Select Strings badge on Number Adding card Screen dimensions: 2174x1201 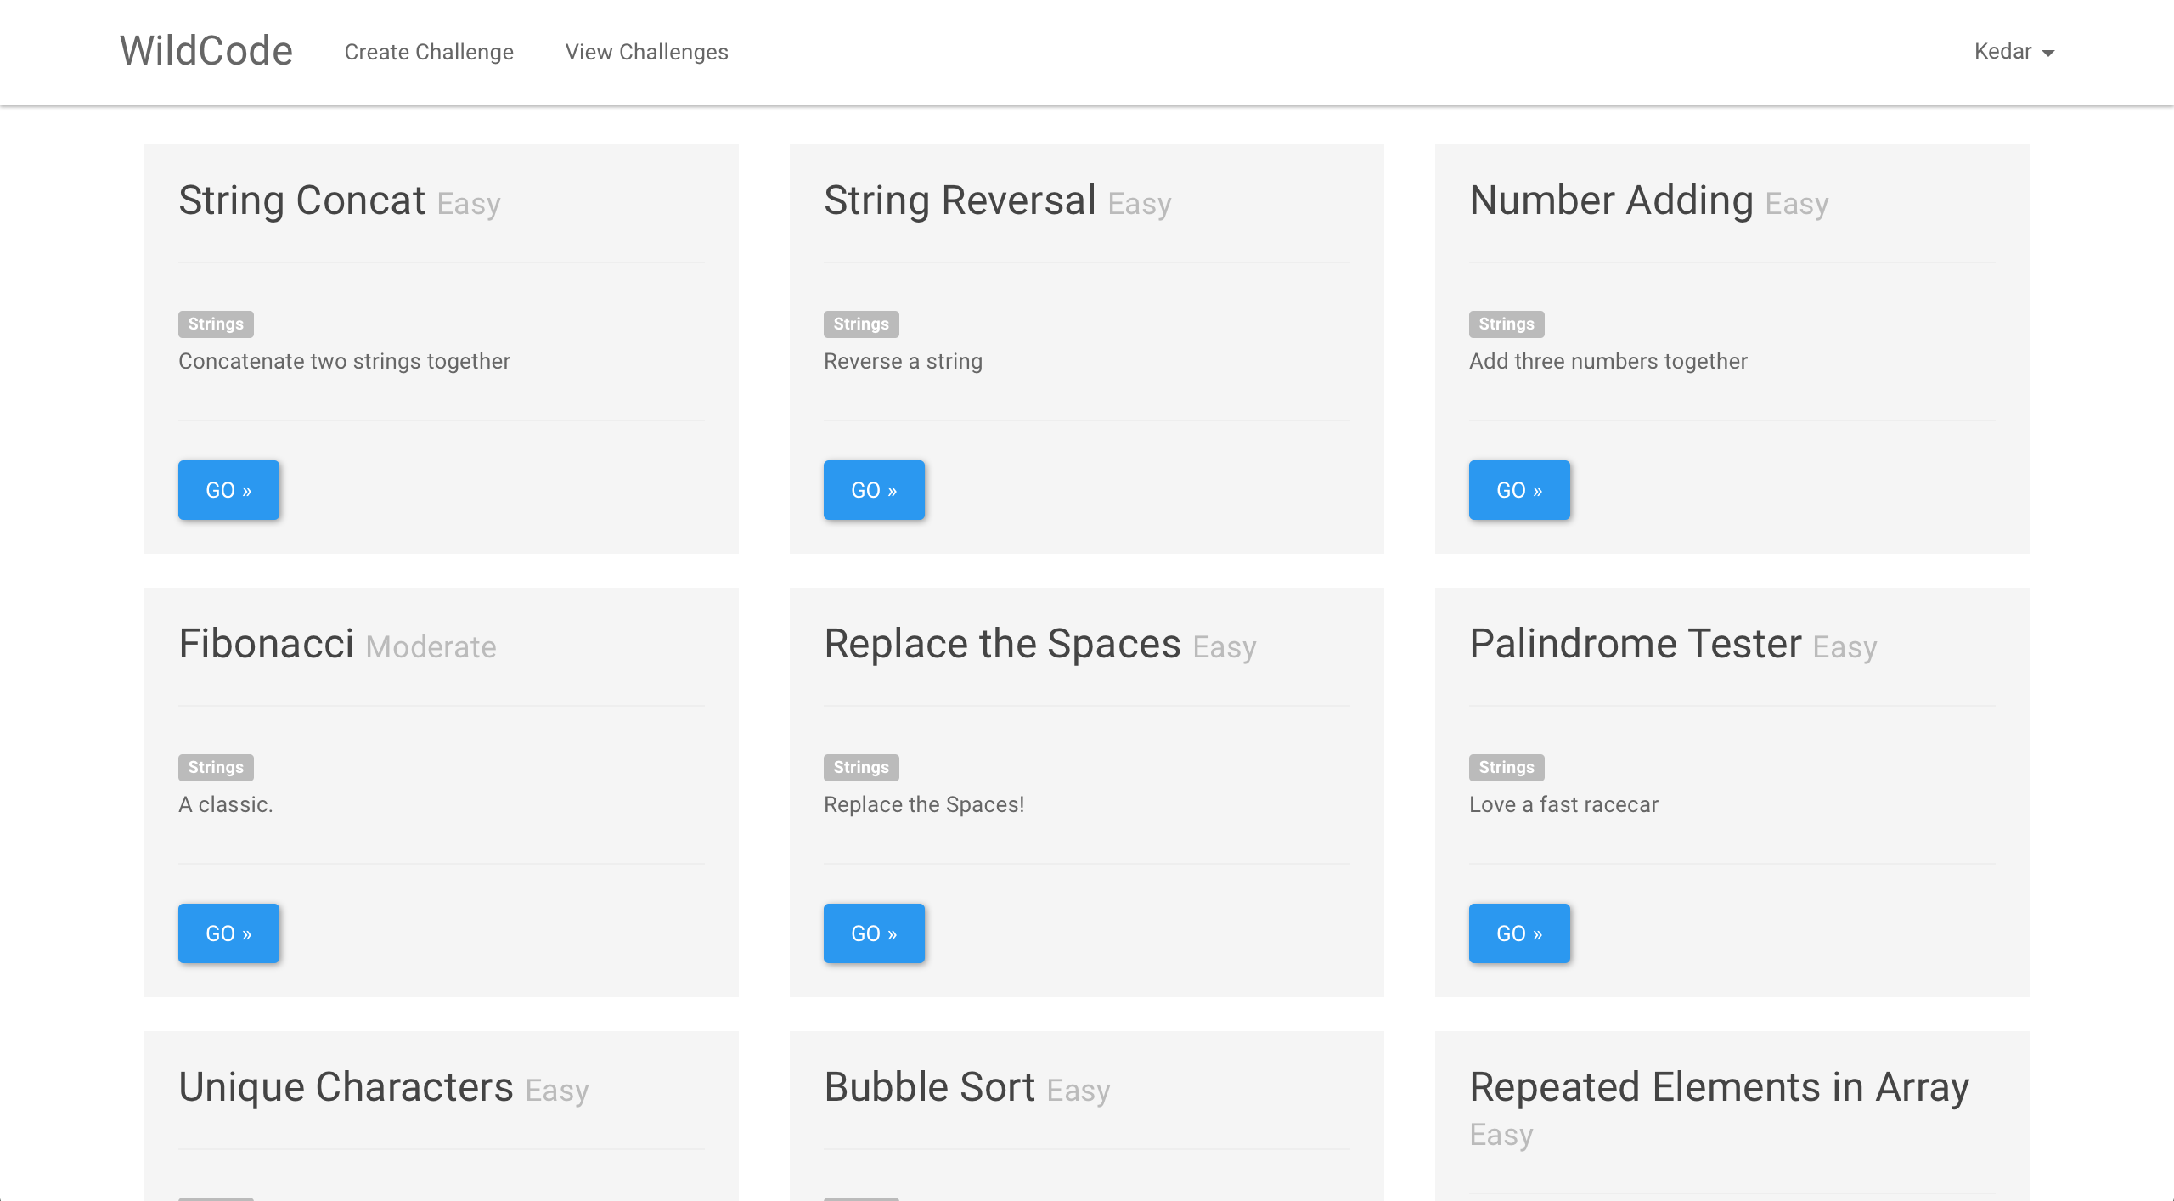[x=1507, y=324]
